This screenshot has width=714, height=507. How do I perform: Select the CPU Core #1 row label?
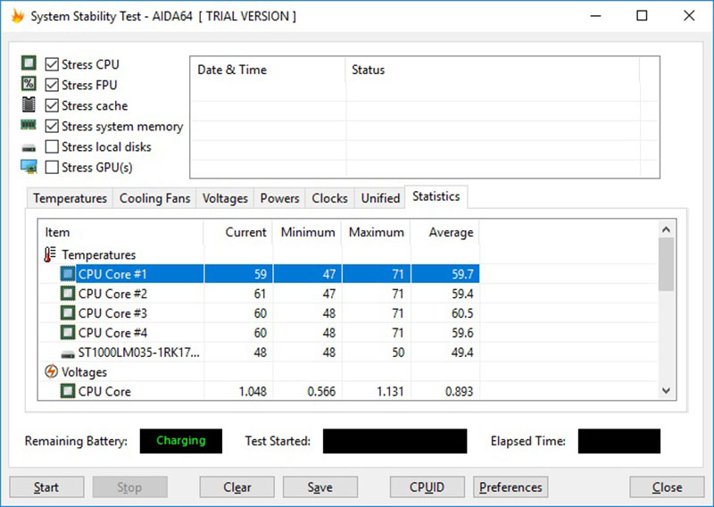[x=112, y=274]
